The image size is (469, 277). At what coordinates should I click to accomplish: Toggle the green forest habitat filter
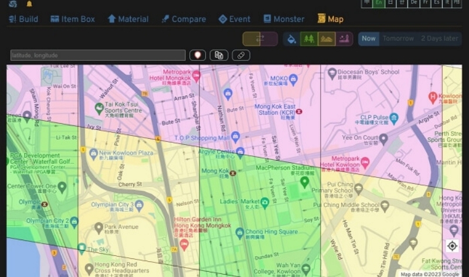[x=309, y=39]
